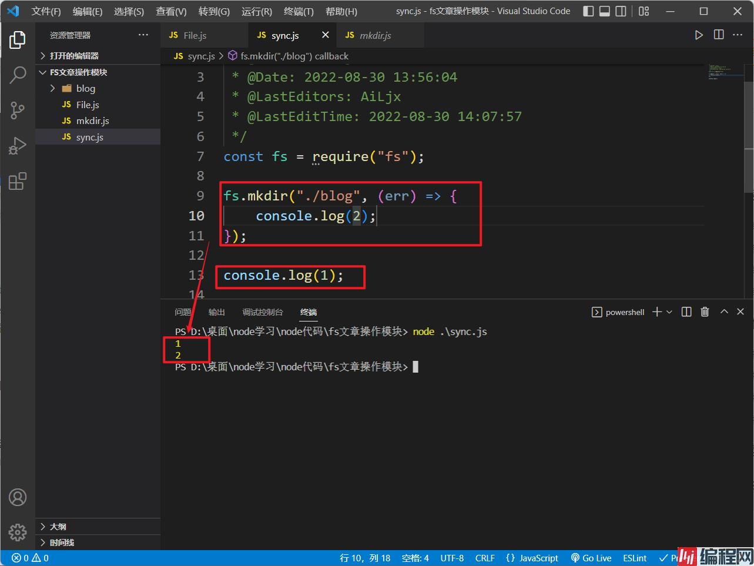This screenshot has width=754, height=566.
Task: Open mkdir.js in explorer tree
Action: 98,120
